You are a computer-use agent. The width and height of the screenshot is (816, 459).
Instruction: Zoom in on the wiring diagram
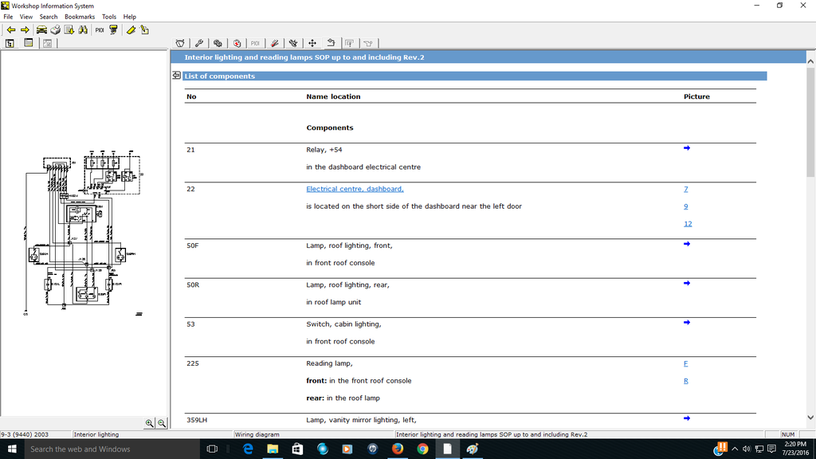(x=149, y=423)
